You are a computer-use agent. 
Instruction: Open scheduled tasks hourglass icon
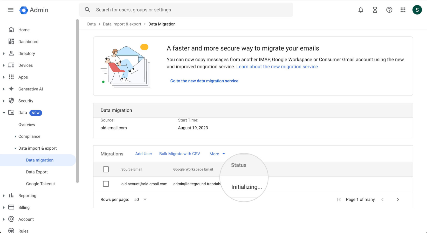(375, 10)
